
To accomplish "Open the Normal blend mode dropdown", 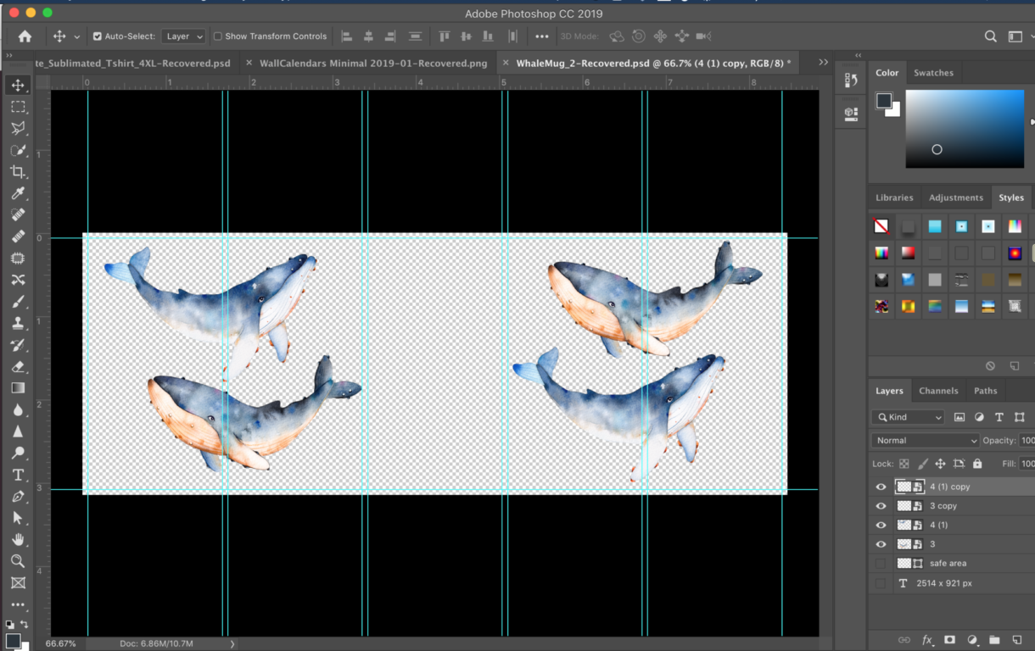I will click(x=925, y=441).
